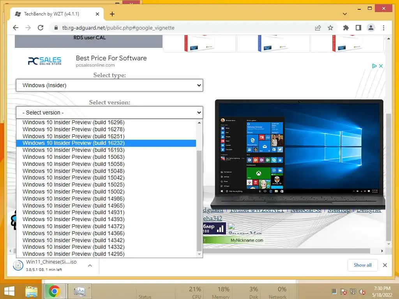Choose build 14332 from the list

pos(106,247)
